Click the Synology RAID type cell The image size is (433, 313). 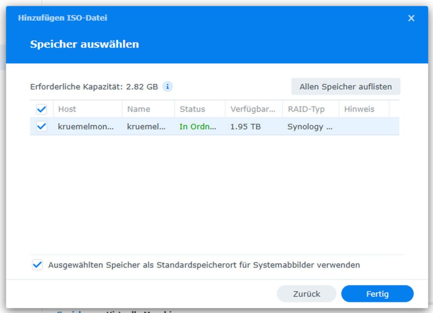point(310,127)
